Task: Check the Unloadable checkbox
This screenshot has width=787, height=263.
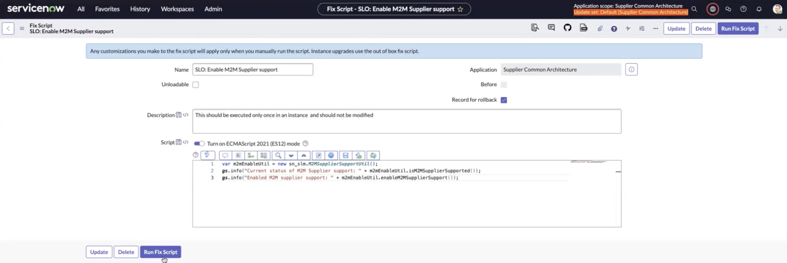Action: pyautogui.click(x=196, y=85)
